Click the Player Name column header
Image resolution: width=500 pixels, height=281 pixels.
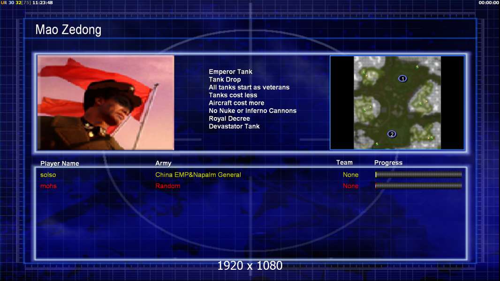(x=60, y=163)
